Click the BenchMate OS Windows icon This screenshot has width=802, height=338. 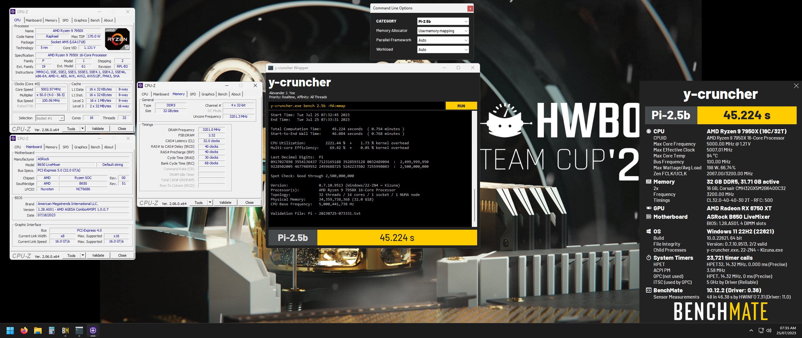648,231
